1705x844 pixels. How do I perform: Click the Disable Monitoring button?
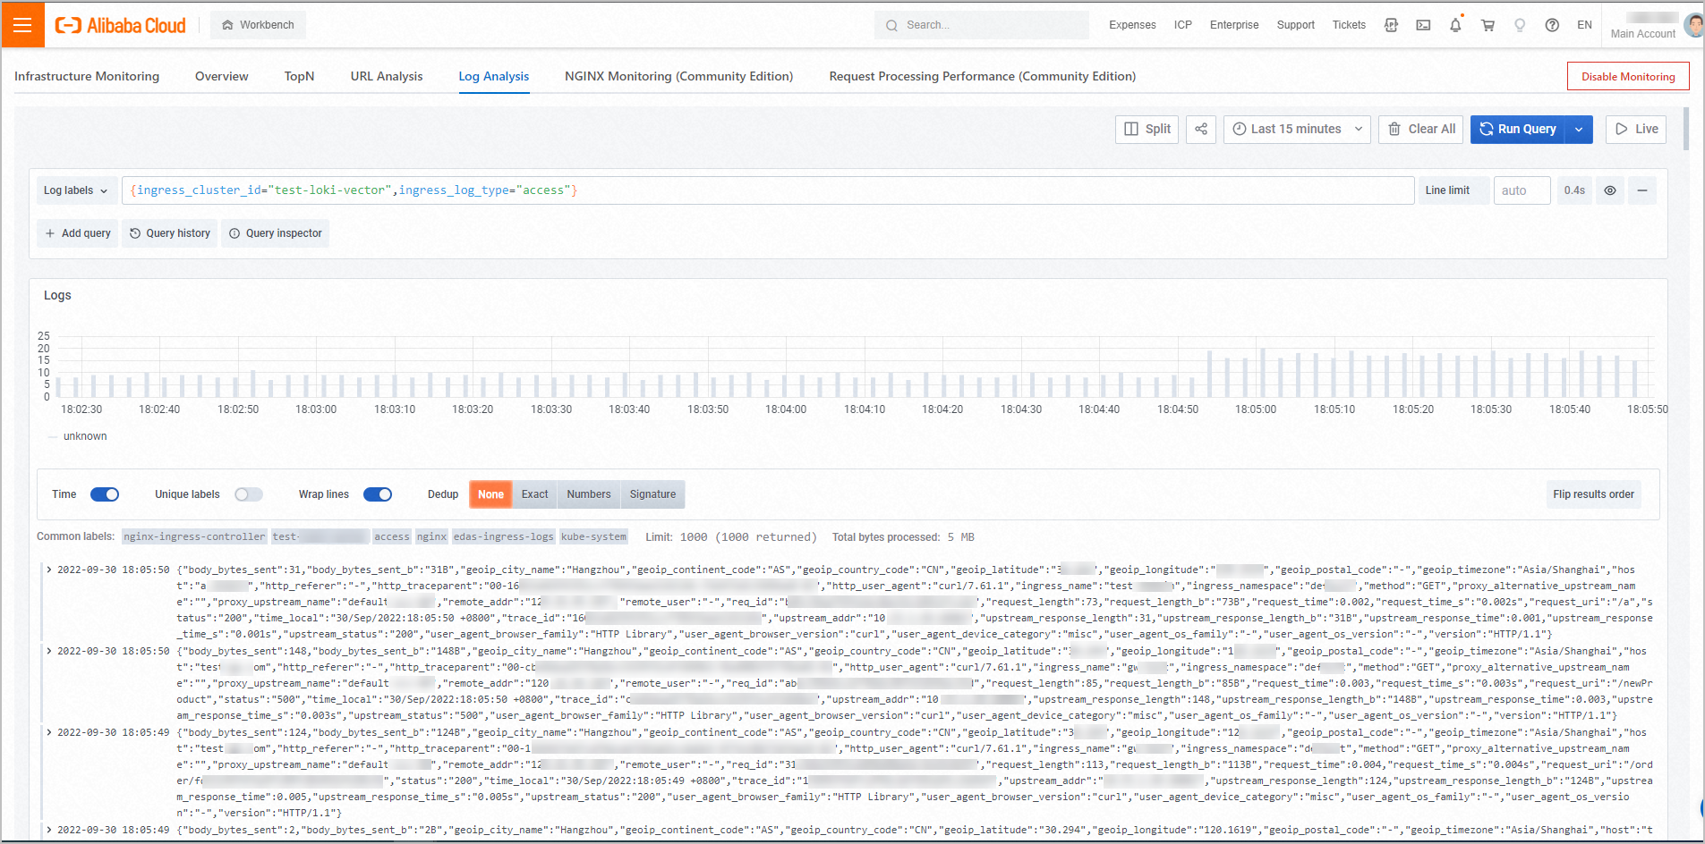(x=1628, y=76)
